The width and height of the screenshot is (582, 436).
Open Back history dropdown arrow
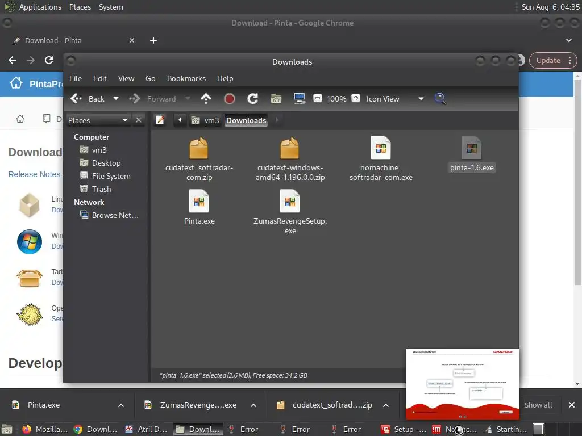(x=116, y=99)
